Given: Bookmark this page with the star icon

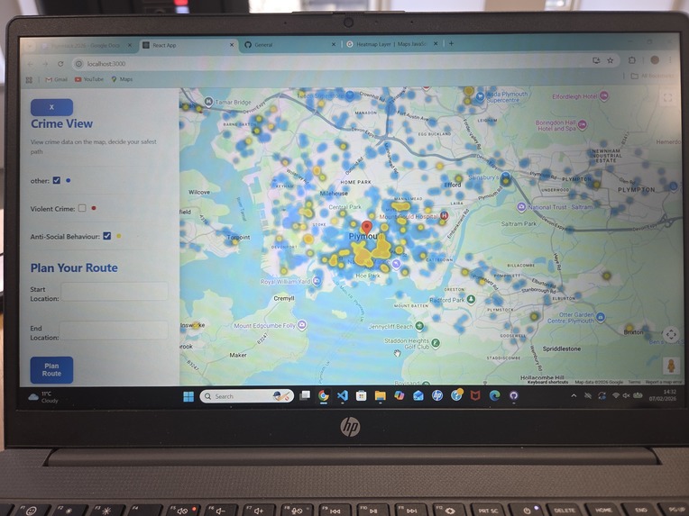Looking at the screenshot, I should (x=610, y=60).
